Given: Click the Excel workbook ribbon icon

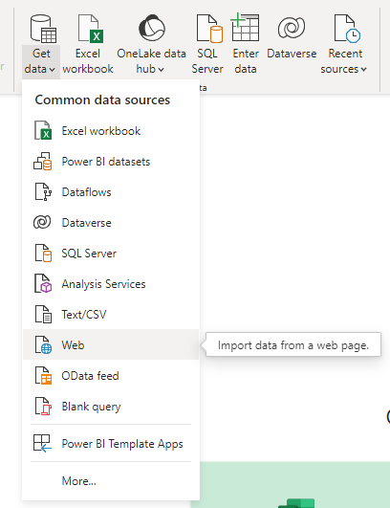Looking at the screenshot, I should coord(91,29).
